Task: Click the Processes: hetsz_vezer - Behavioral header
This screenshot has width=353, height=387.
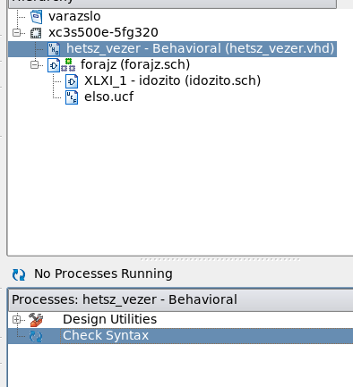Action: (x=125, y=299)
